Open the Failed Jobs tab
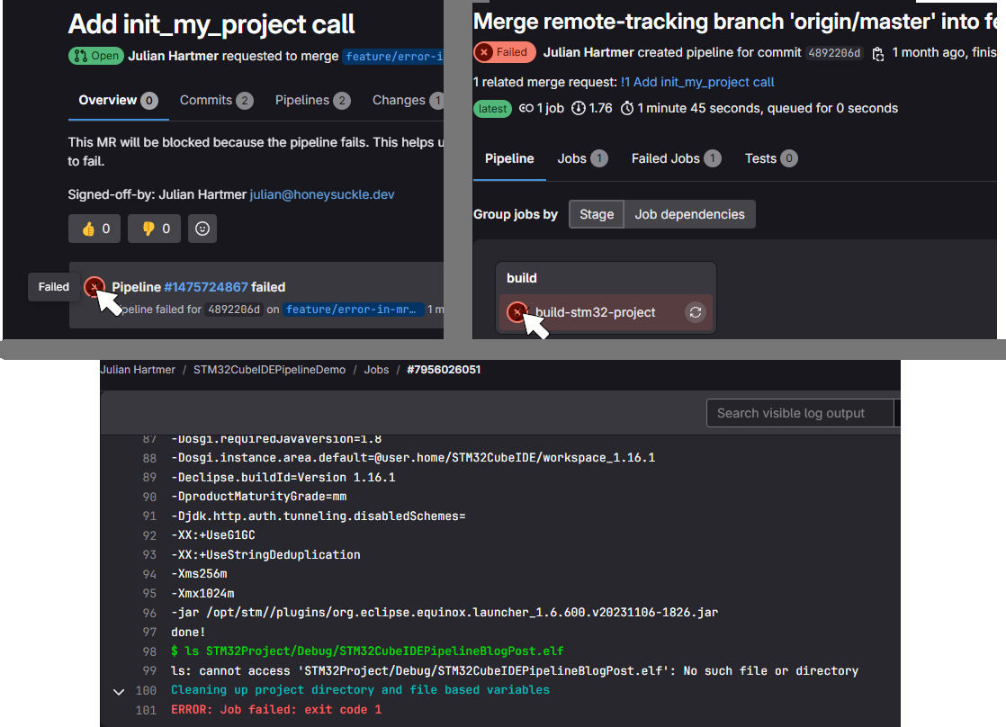1006x727 pixels. [x=675, y=158]
